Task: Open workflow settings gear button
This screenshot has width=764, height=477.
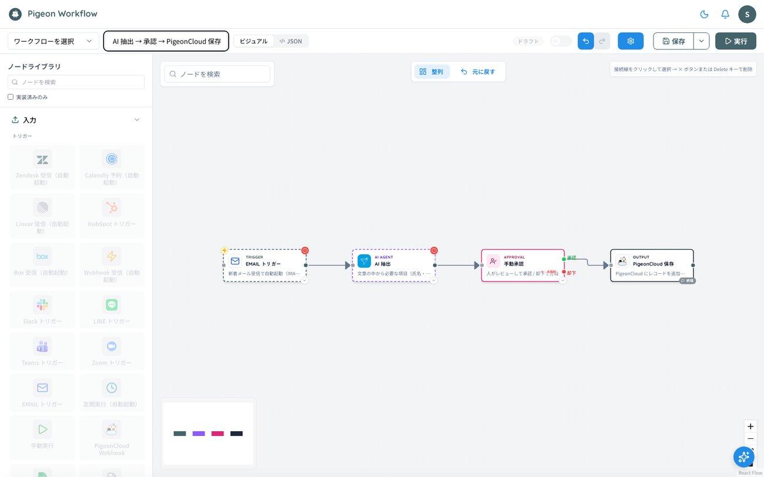Action: 631,41
